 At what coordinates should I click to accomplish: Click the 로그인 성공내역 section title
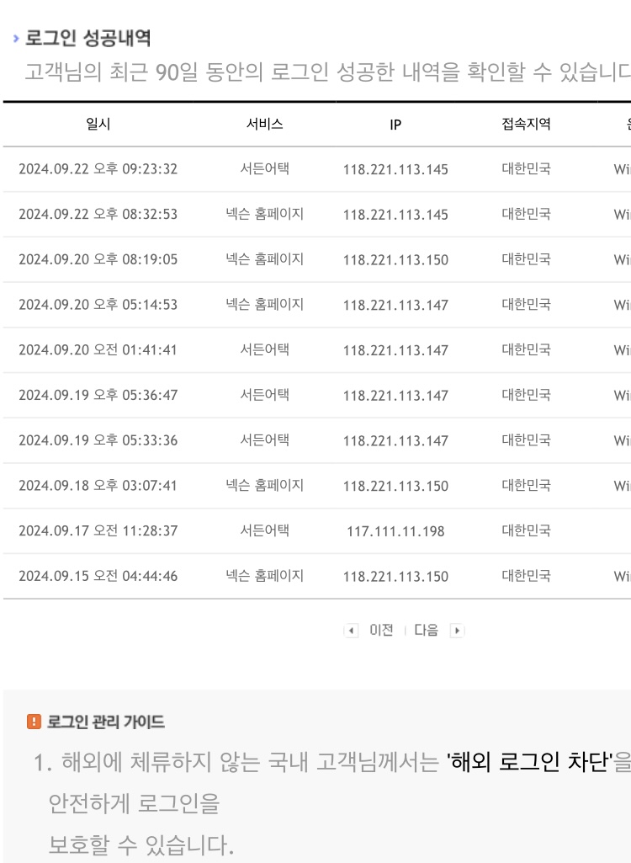(x=88, y=38)
